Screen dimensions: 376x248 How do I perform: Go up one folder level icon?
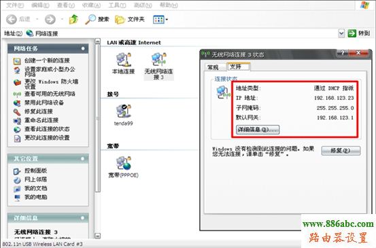coord(73,19)
